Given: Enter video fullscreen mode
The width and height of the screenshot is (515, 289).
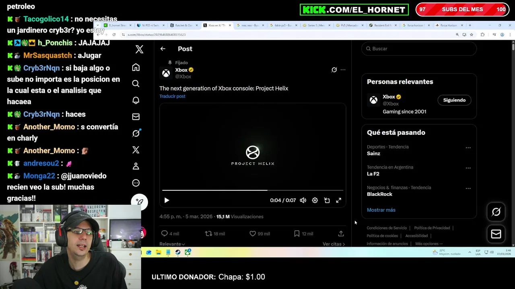Looking at the screenshot, I should (339, 200).
